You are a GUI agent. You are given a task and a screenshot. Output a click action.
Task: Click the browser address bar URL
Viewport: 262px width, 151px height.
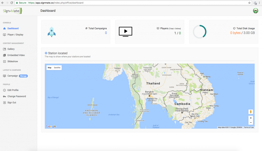coord(56,3)
